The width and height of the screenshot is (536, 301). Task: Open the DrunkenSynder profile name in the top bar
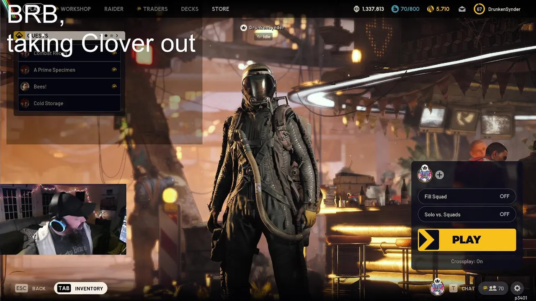pyautogui.click(x=504, y=9)
